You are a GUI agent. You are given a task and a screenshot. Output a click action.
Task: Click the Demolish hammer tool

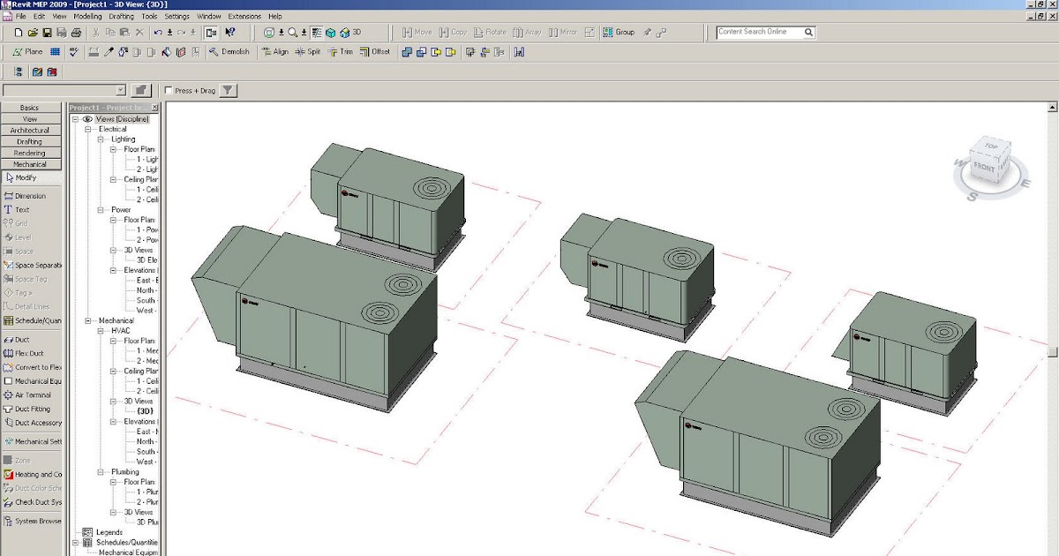coord(229,52)
